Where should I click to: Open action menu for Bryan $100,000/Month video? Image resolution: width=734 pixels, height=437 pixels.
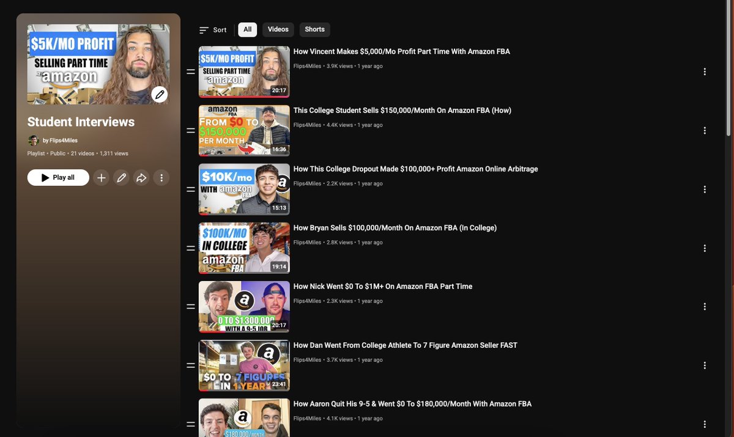[x=705, y=248]
